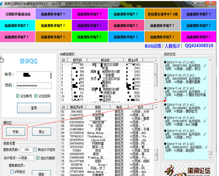Select member row 732963
This screenshot has width=219, height=176.
click(107, 150)
